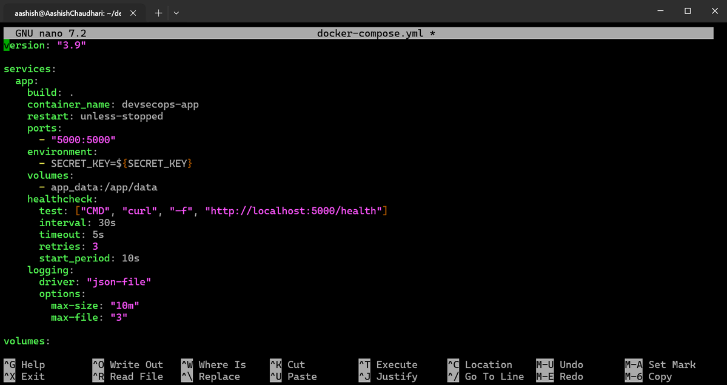This screenshot has width=727, height=385.
Task: Click the M-6 Copy shortcut
Action: coord(649,377)
